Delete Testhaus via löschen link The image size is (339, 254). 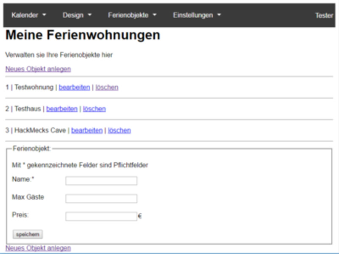click(x=94, y=109)
